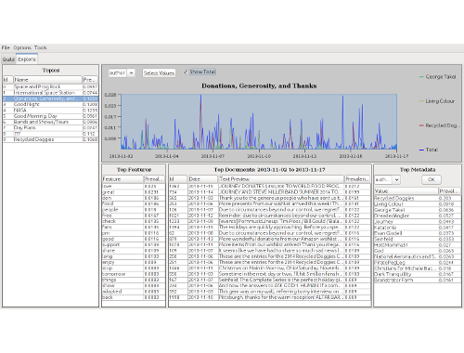Select the Good Night topic
Image resolution: width=464 pixels, height=353 pixels.
pos(50,104)
